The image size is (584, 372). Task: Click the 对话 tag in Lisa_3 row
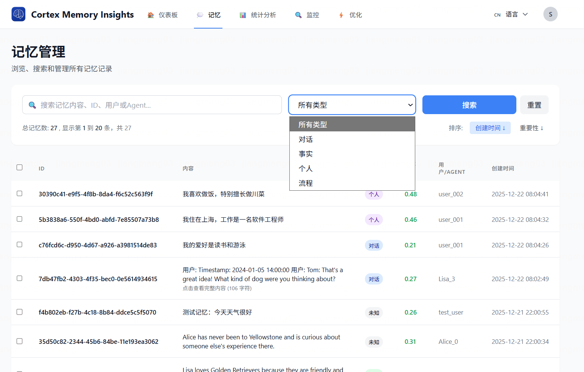click(374, 279)
